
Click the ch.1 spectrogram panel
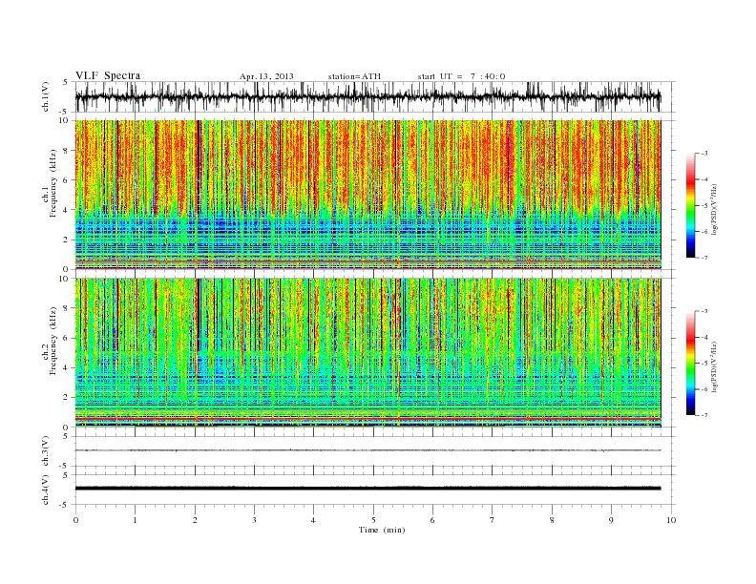click(368, 195)
